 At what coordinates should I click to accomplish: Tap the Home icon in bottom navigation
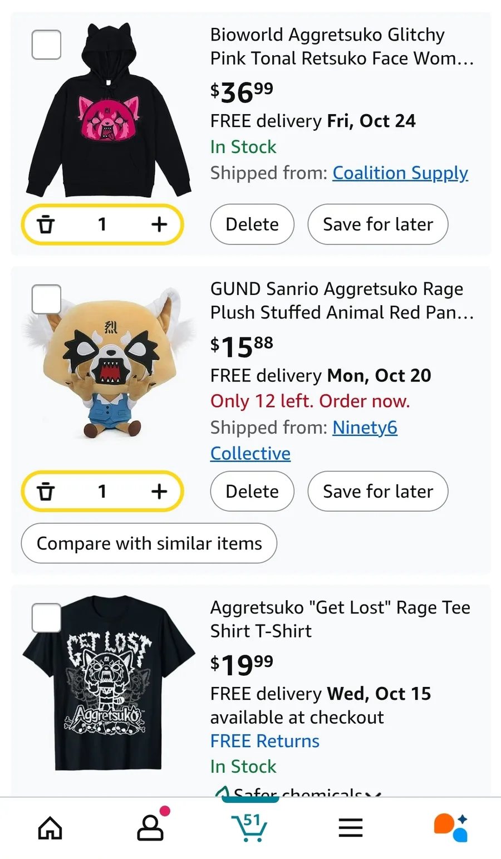[50, 828]
